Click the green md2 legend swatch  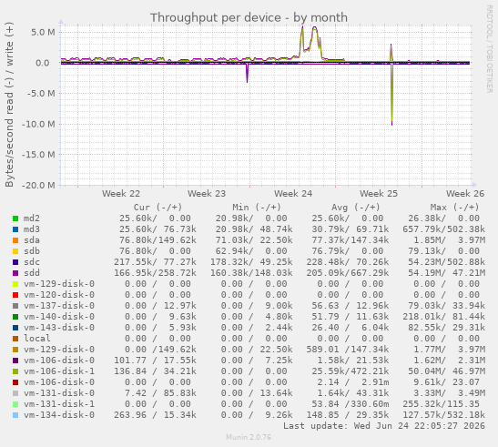[15, 218]
